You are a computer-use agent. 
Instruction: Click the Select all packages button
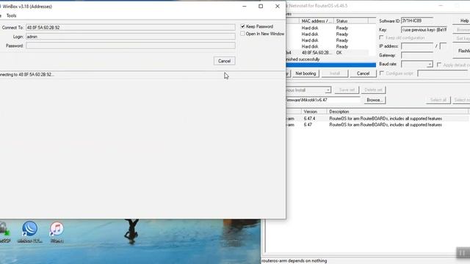pyautogui.click(x=438, y=100)
